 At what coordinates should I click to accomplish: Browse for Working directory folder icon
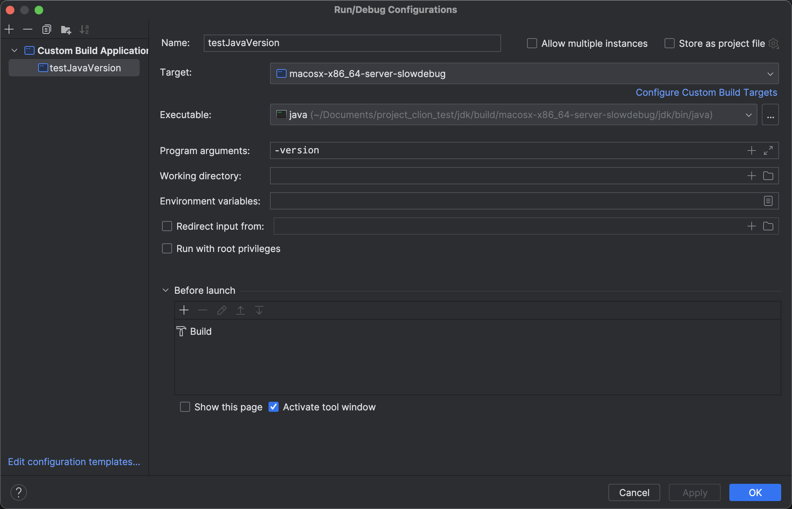768,176
